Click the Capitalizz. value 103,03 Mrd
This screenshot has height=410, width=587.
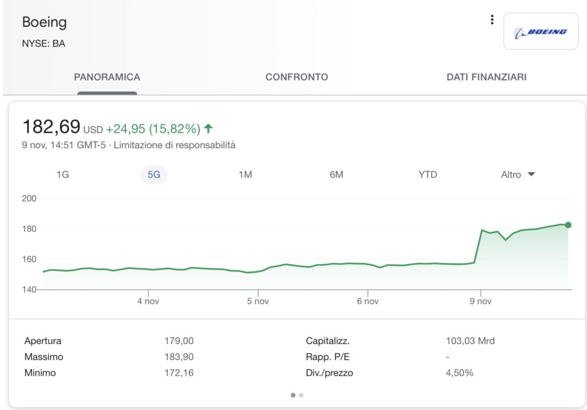coord(470,341)
